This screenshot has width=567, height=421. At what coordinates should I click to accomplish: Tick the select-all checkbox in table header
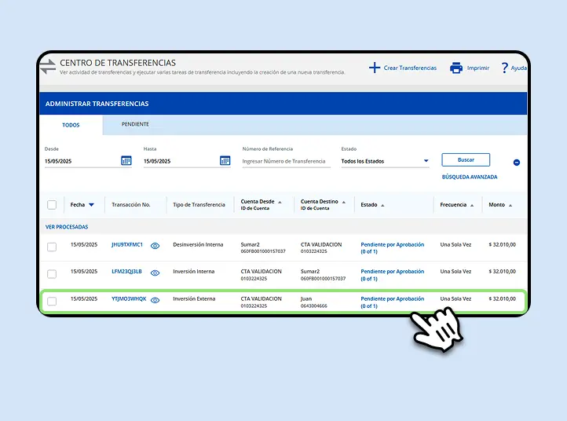click(x=52, y=205)
